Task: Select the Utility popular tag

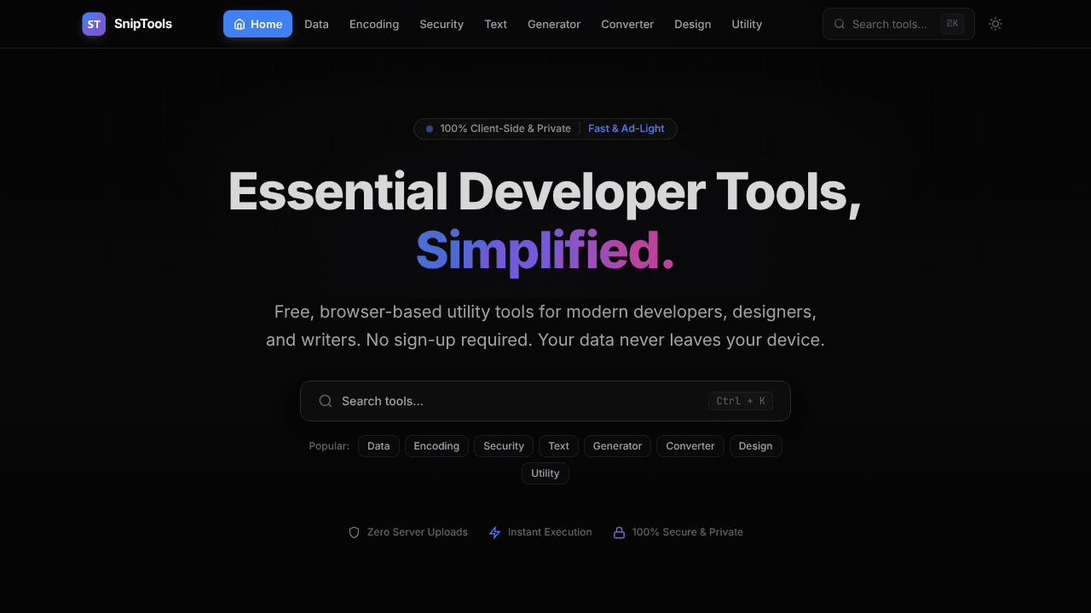Action: coord(545,473)
